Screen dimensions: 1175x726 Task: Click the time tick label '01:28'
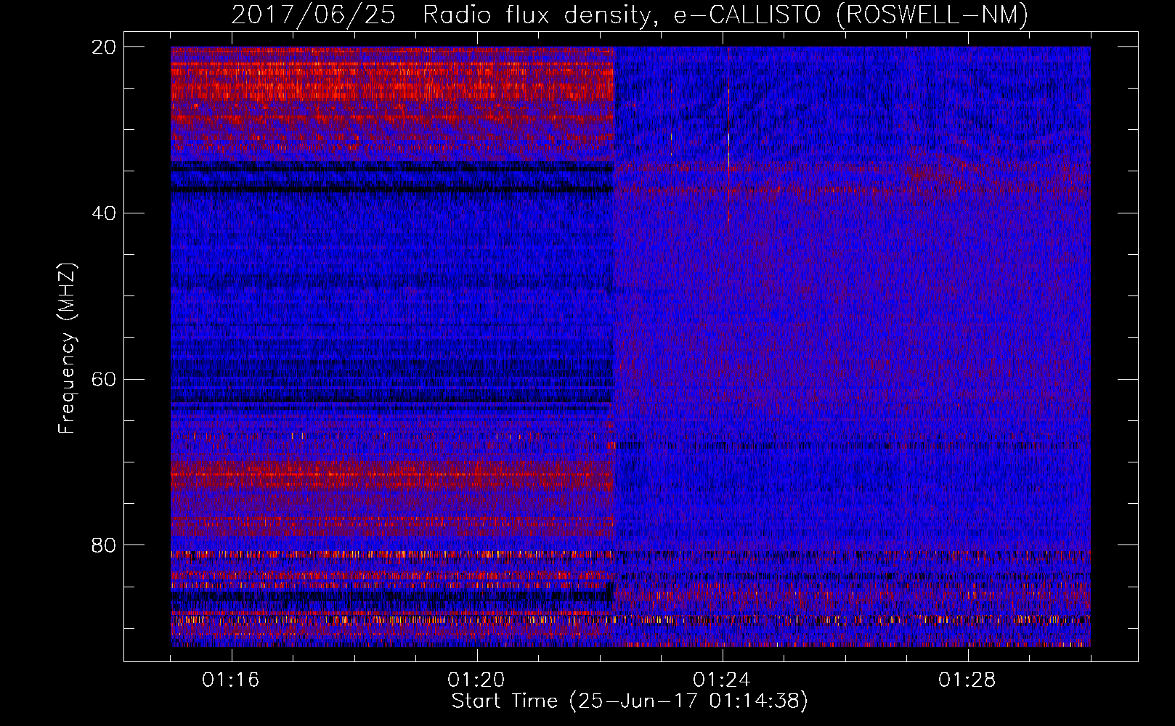tap(967, 680)
